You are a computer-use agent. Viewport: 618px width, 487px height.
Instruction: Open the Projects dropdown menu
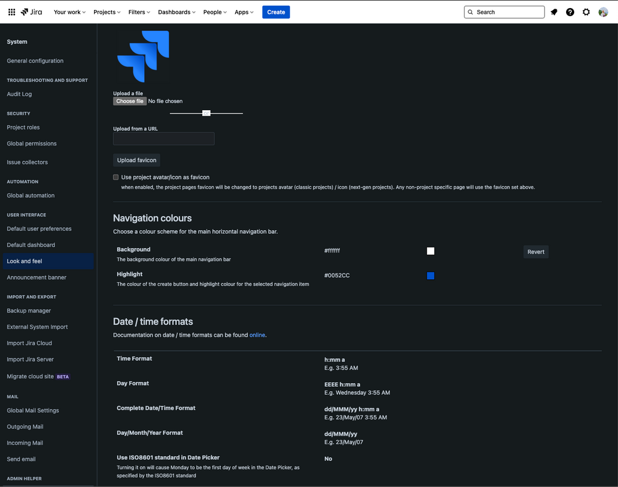click(x=106, y=12)
